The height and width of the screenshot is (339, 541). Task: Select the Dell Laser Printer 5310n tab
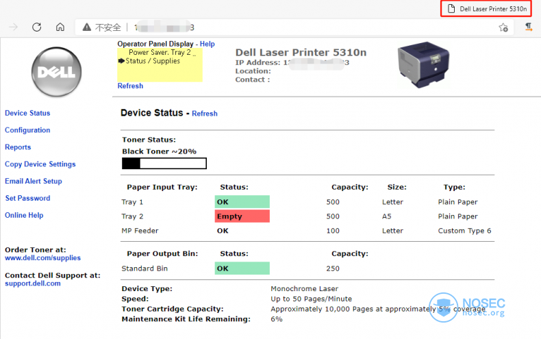486,9
